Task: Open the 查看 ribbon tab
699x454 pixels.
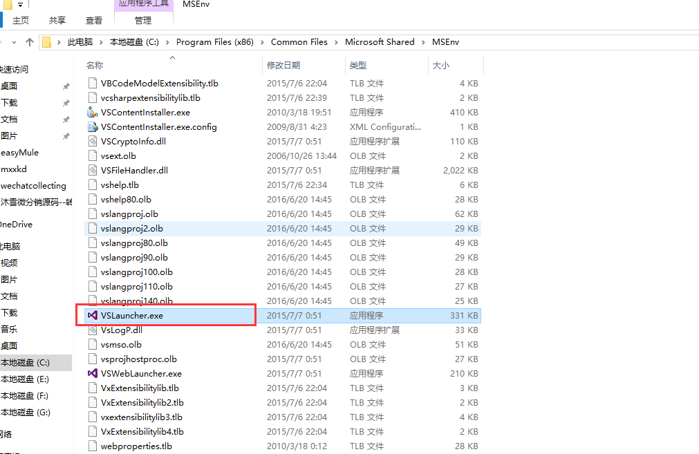Action: tap(93, 21)
